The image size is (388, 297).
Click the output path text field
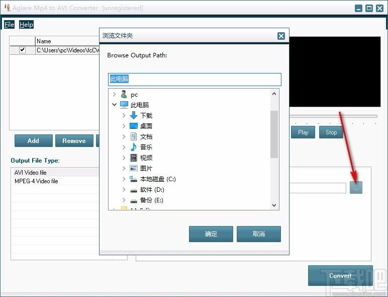coord(318,188)
